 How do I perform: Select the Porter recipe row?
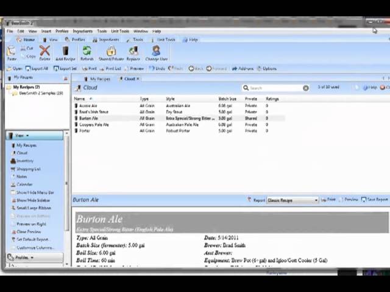click(x=179, y=131)
